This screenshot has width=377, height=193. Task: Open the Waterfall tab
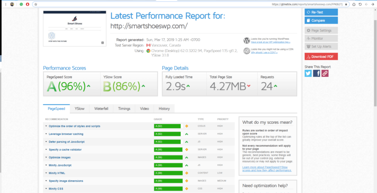point(101,109)
